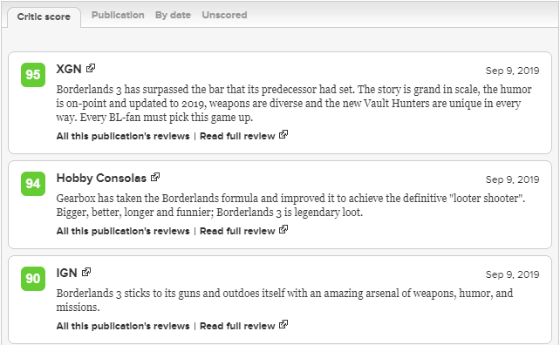The width and height of the screenshot is (560, 345).
Task: Select the Critic score tab
Action: pyautogui.click(x=44, y=17)
